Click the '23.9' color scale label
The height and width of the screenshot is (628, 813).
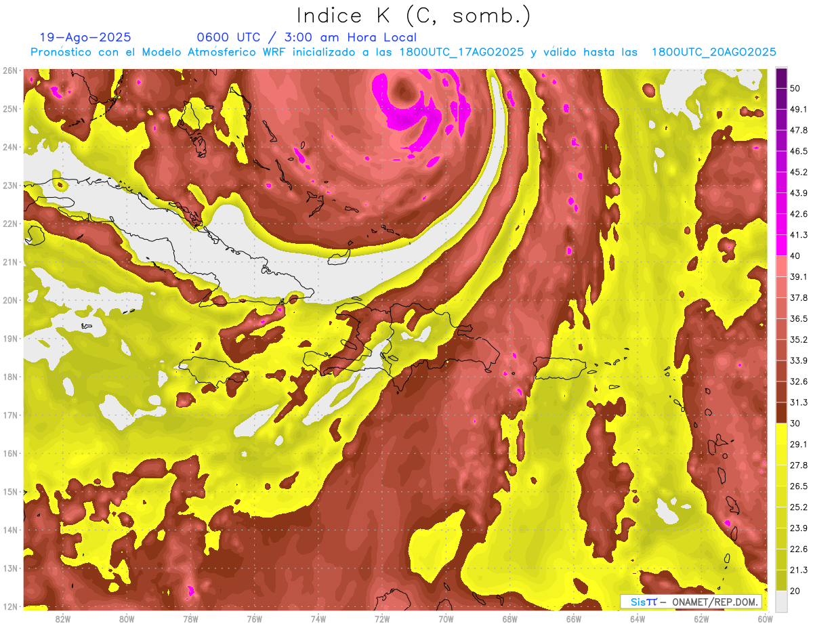tap(798, 528)
